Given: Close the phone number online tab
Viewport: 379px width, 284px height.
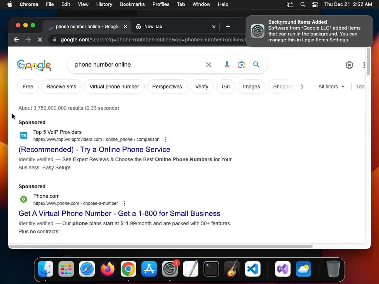Looking at the screenshot, I should tap(125, 27).
